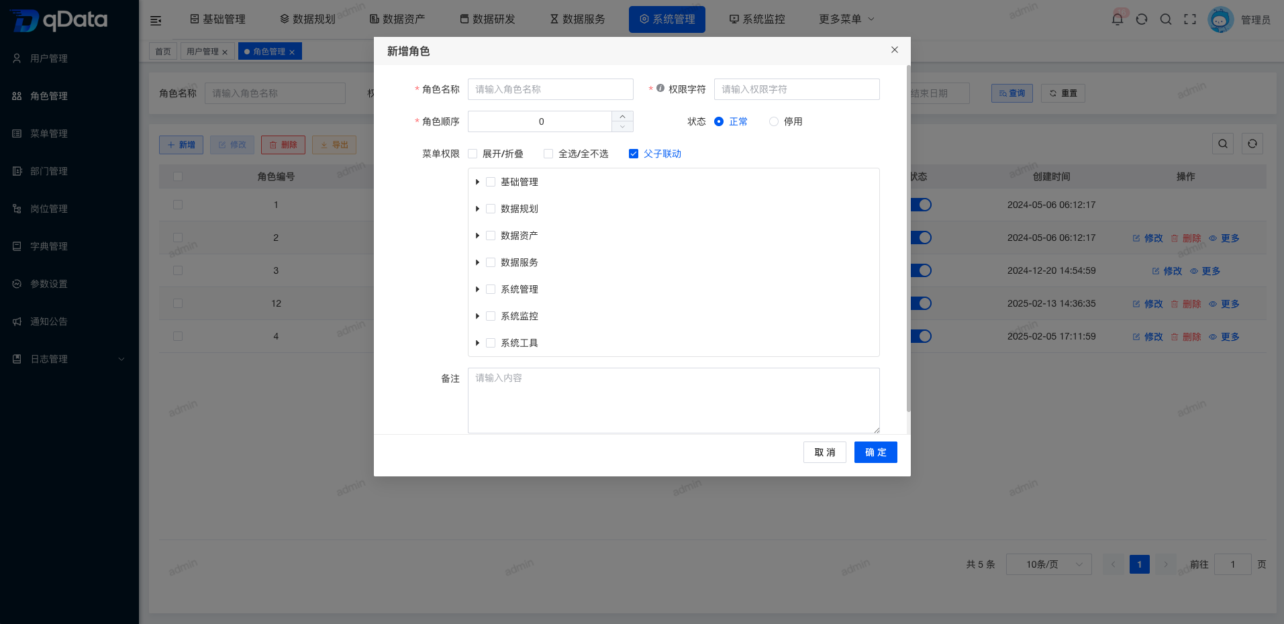1284x624 pixels.
Task: Open the notification bell icon
Action: [x=1118, y=19]
